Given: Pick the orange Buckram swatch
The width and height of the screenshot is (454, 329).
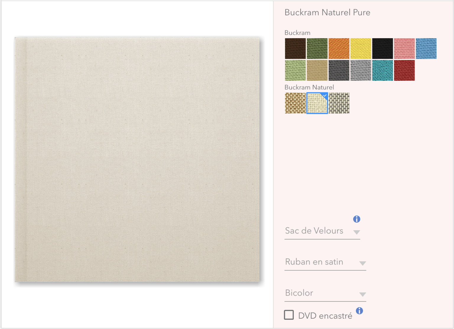Looking at the screenshot, I should tap(339, 49).
